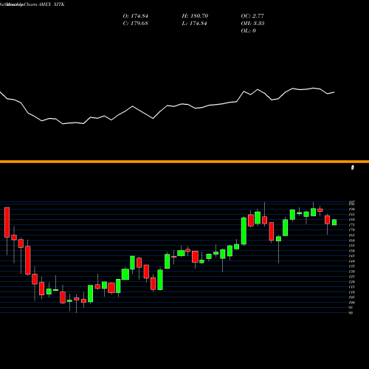Click the '90' price axis label
The height and width of the screenshot is (369, 369).
tap(351, 313)
